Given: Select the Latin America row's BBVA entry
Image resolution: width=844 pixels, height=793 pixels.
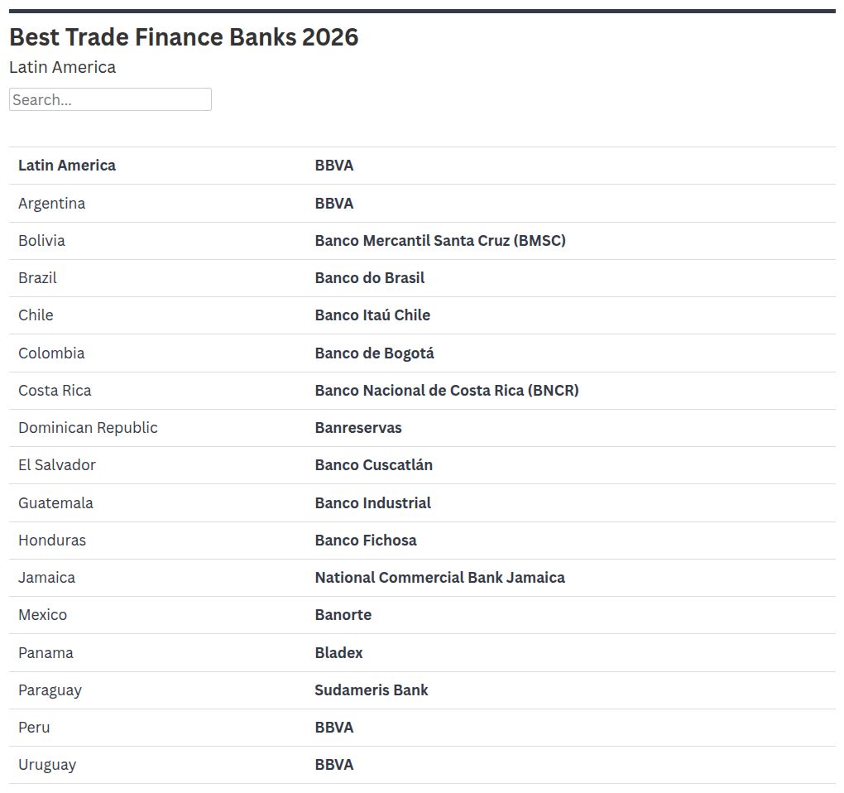Looking at the screenshot, I should (333, 166).
